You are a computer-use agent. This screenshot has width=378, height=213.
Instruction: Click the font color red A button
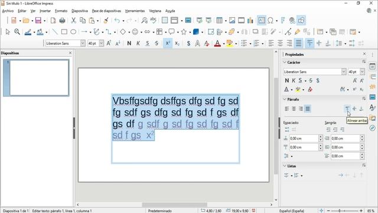click(x=217, y=43)
